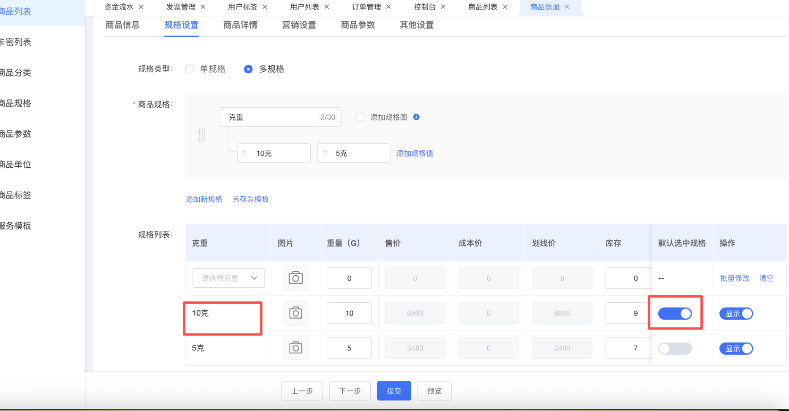Click 添加规格值 link
789x411 pixels.
coord(415,153)
